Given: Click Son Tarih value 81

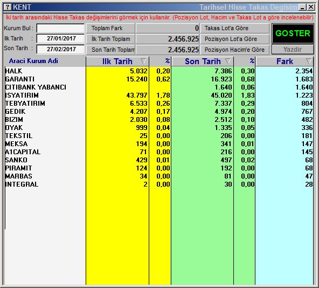Looking at the screenshot, I should pyautogui.click(x=228, y=176).
